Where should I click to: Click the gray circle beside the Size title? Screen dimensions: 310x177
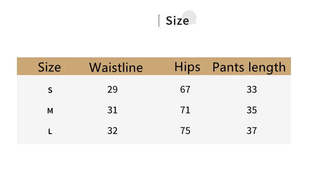point(190,17)
